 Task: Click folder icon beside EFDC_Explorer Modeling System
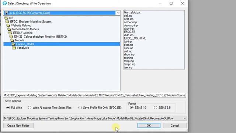7,22
